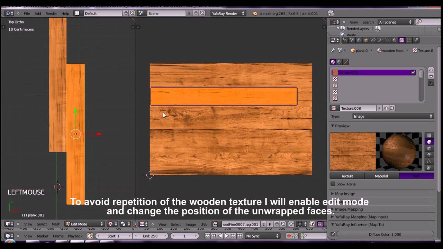Open Search menu in outliner header
Image resolution: width=443 pixels, height=249 pixels.
368,22
